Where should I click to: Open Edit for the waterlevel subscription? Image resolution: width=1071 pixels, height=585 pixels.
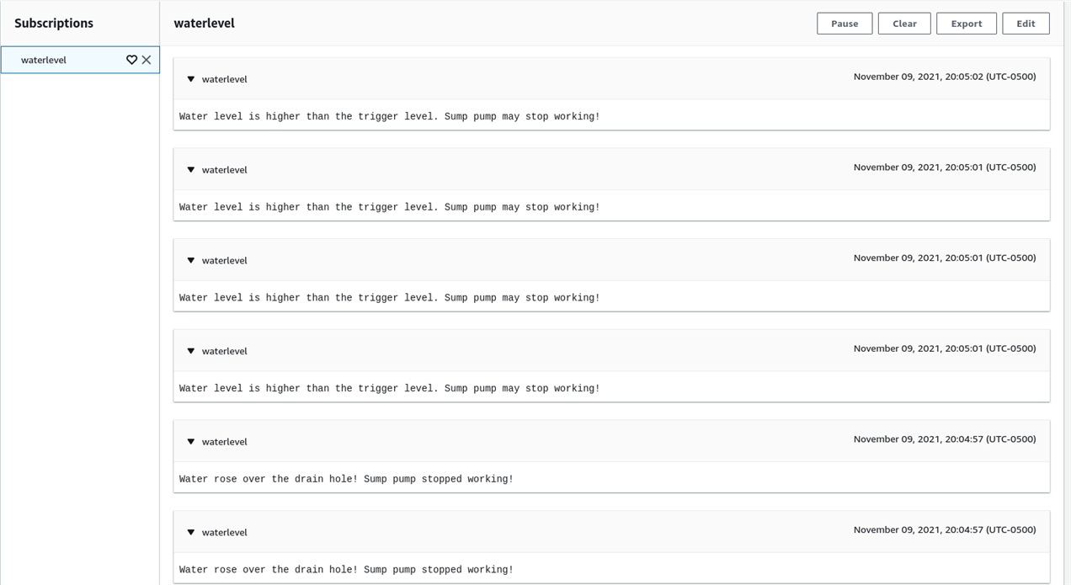(1026, 24)
